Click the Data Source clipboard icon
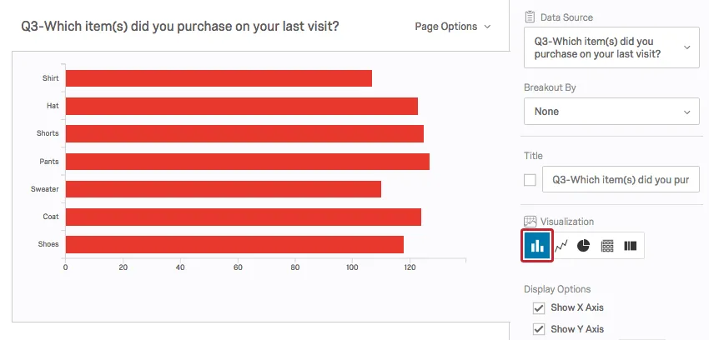This screenshot has width=709, height=340. click(530, 17)
